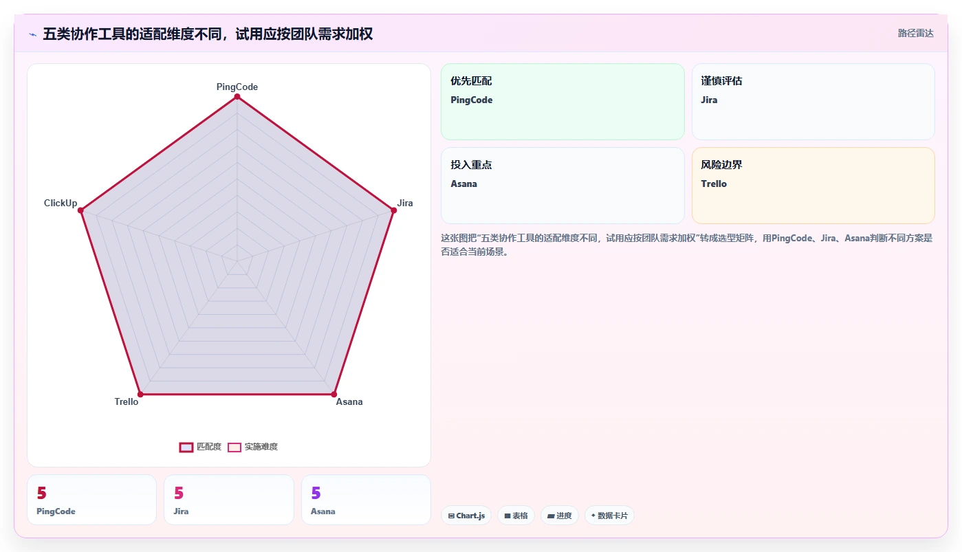The height and width of the screenshot is (552, 962).
Task: Click the Jira radar data point
Action: (393, 210)
